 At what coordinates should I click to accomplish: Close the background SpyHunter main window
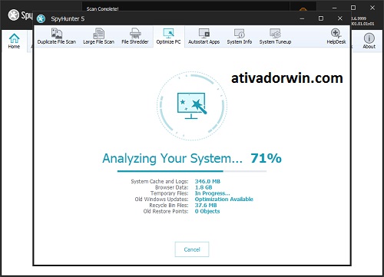click(x=372, y=8)
